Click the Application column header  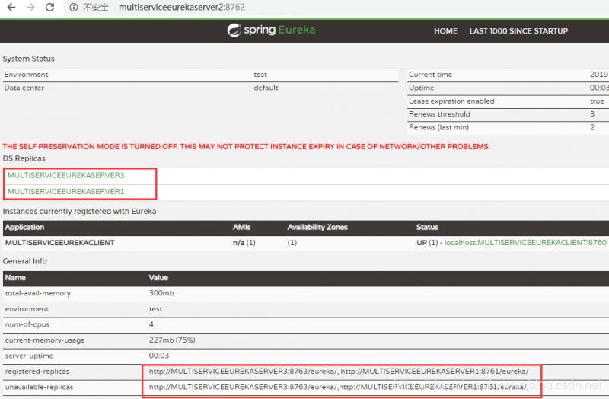click(24, 227)
